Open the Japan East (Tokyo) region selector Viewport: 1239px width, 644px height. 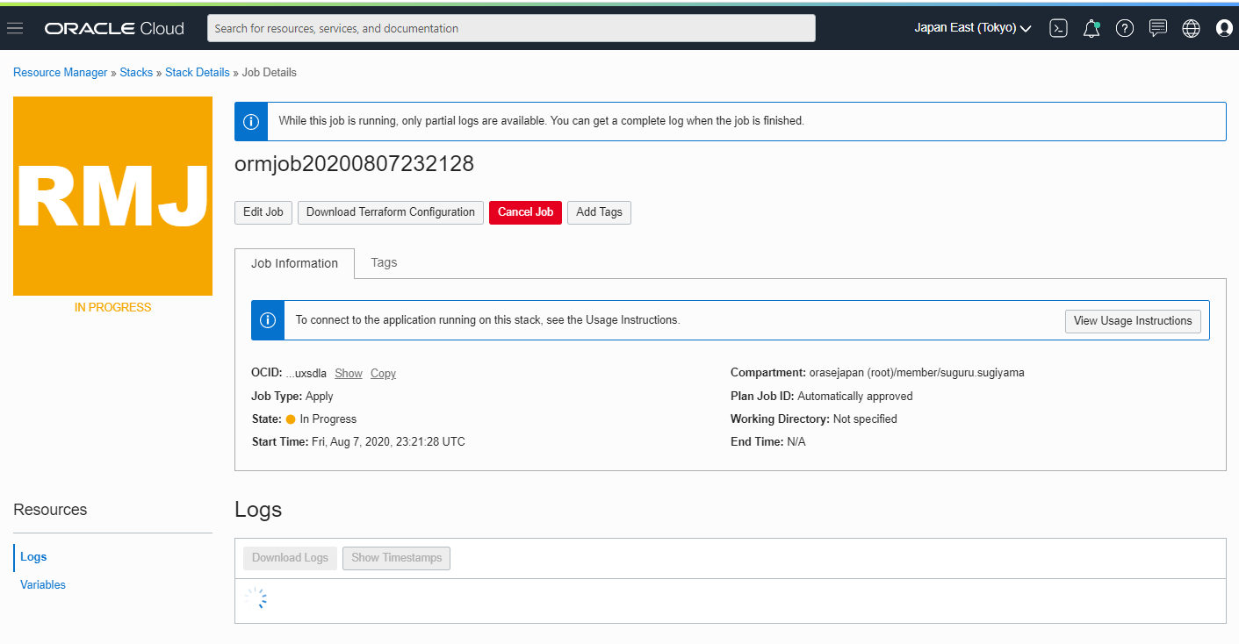click(x=971, y=27)
